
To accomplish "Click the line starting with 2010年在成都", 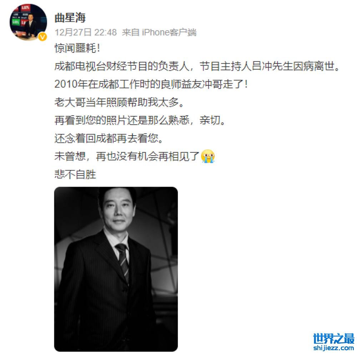I will pyautogui.click(x=151, y=84).
